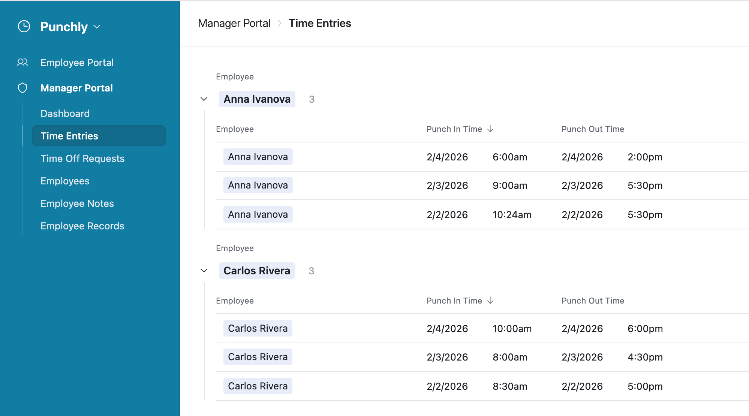Open Dashboard in the sidebar
Viewport: 749px width, 416px height.
(x=65, y=113)
